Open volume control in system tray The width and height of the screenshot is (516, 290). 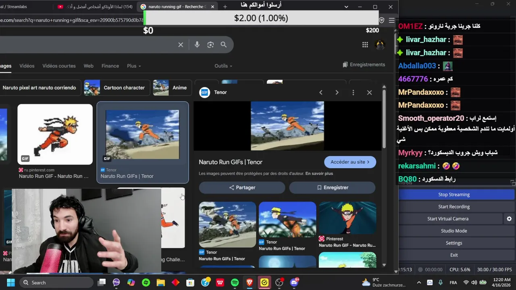pyautogui.click(x=474, y=282)
